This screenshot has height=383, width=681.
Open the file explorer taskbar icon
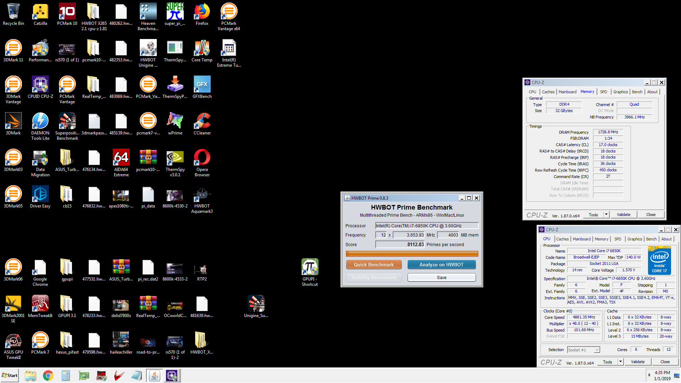coord(31,376)
